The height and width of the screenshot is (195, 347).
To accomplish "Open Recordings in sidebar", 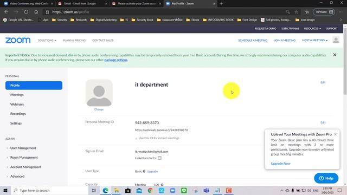I will 18,114.
